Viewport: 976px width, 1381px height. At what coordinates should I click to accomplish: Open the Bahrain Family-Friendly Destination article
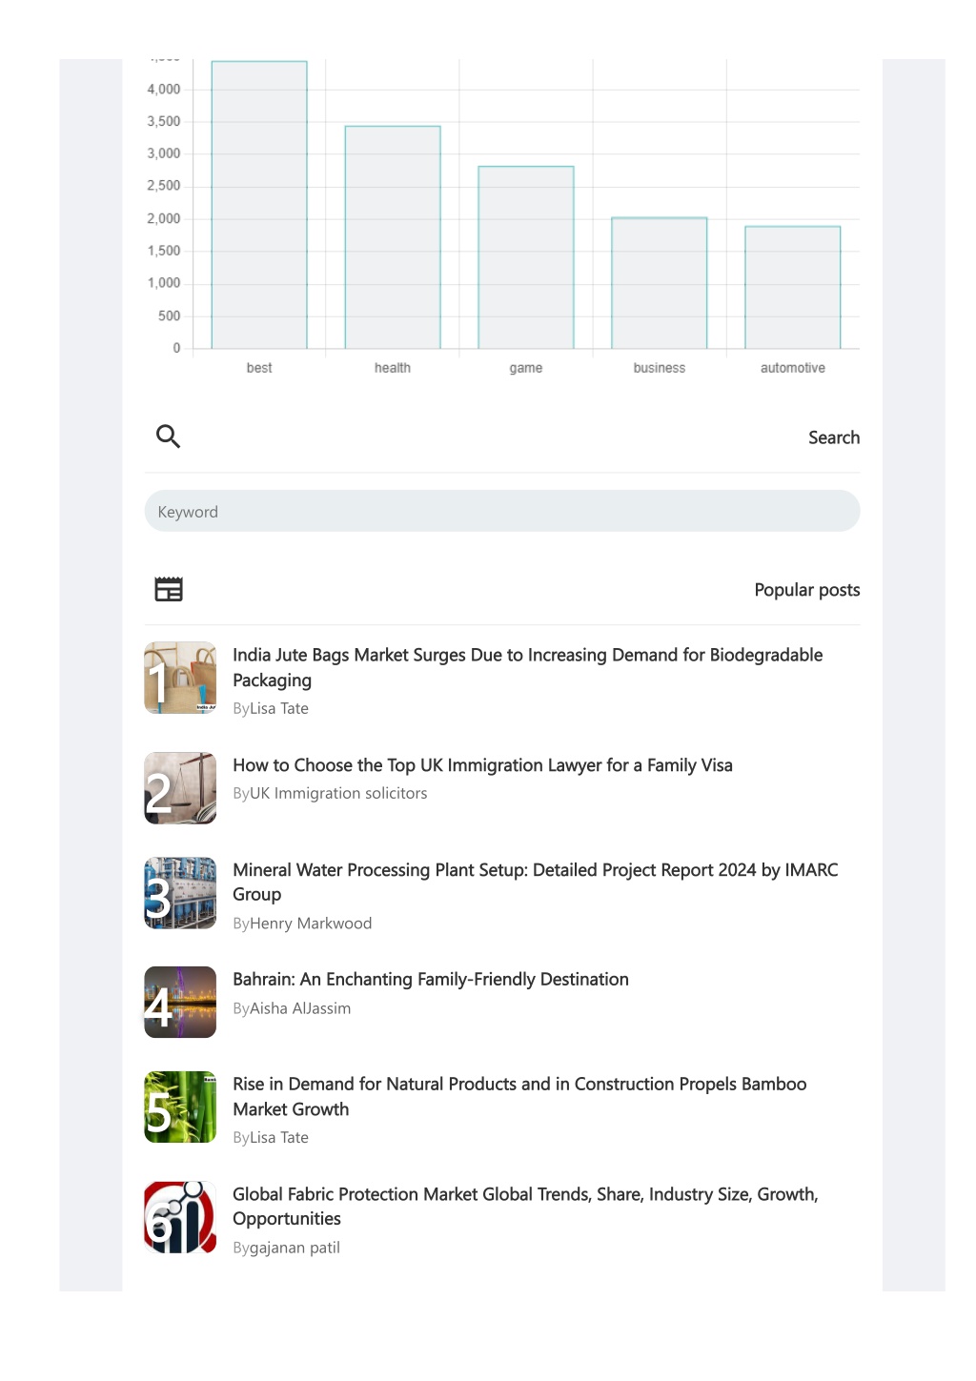[x=431, y=979]
